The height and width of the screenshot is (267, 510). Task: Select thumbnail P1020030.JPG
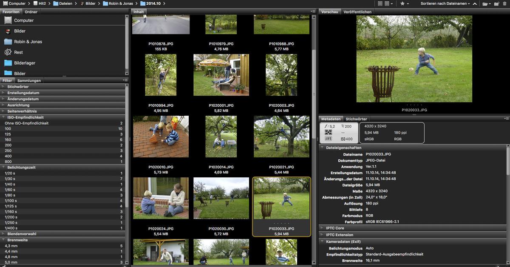coord(221,198)
